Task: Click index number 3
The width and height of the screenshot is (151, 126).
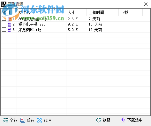Action: coord(13,30)
